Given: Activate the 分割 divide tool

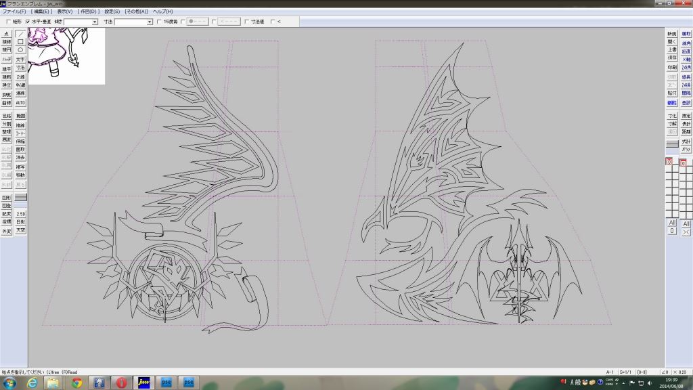Looking at the screenshot, I should click(6, 125).
